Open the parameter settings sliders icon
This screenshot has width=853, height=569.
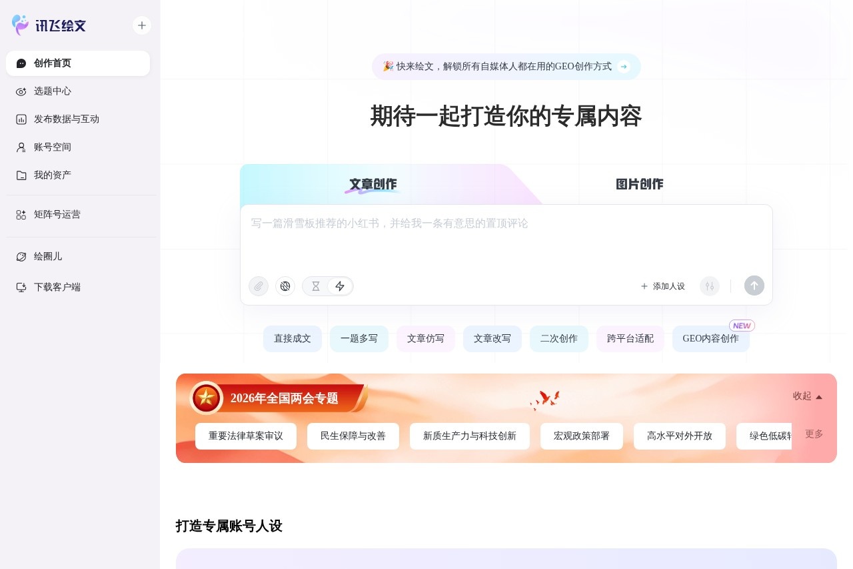(x=709, y=286)
